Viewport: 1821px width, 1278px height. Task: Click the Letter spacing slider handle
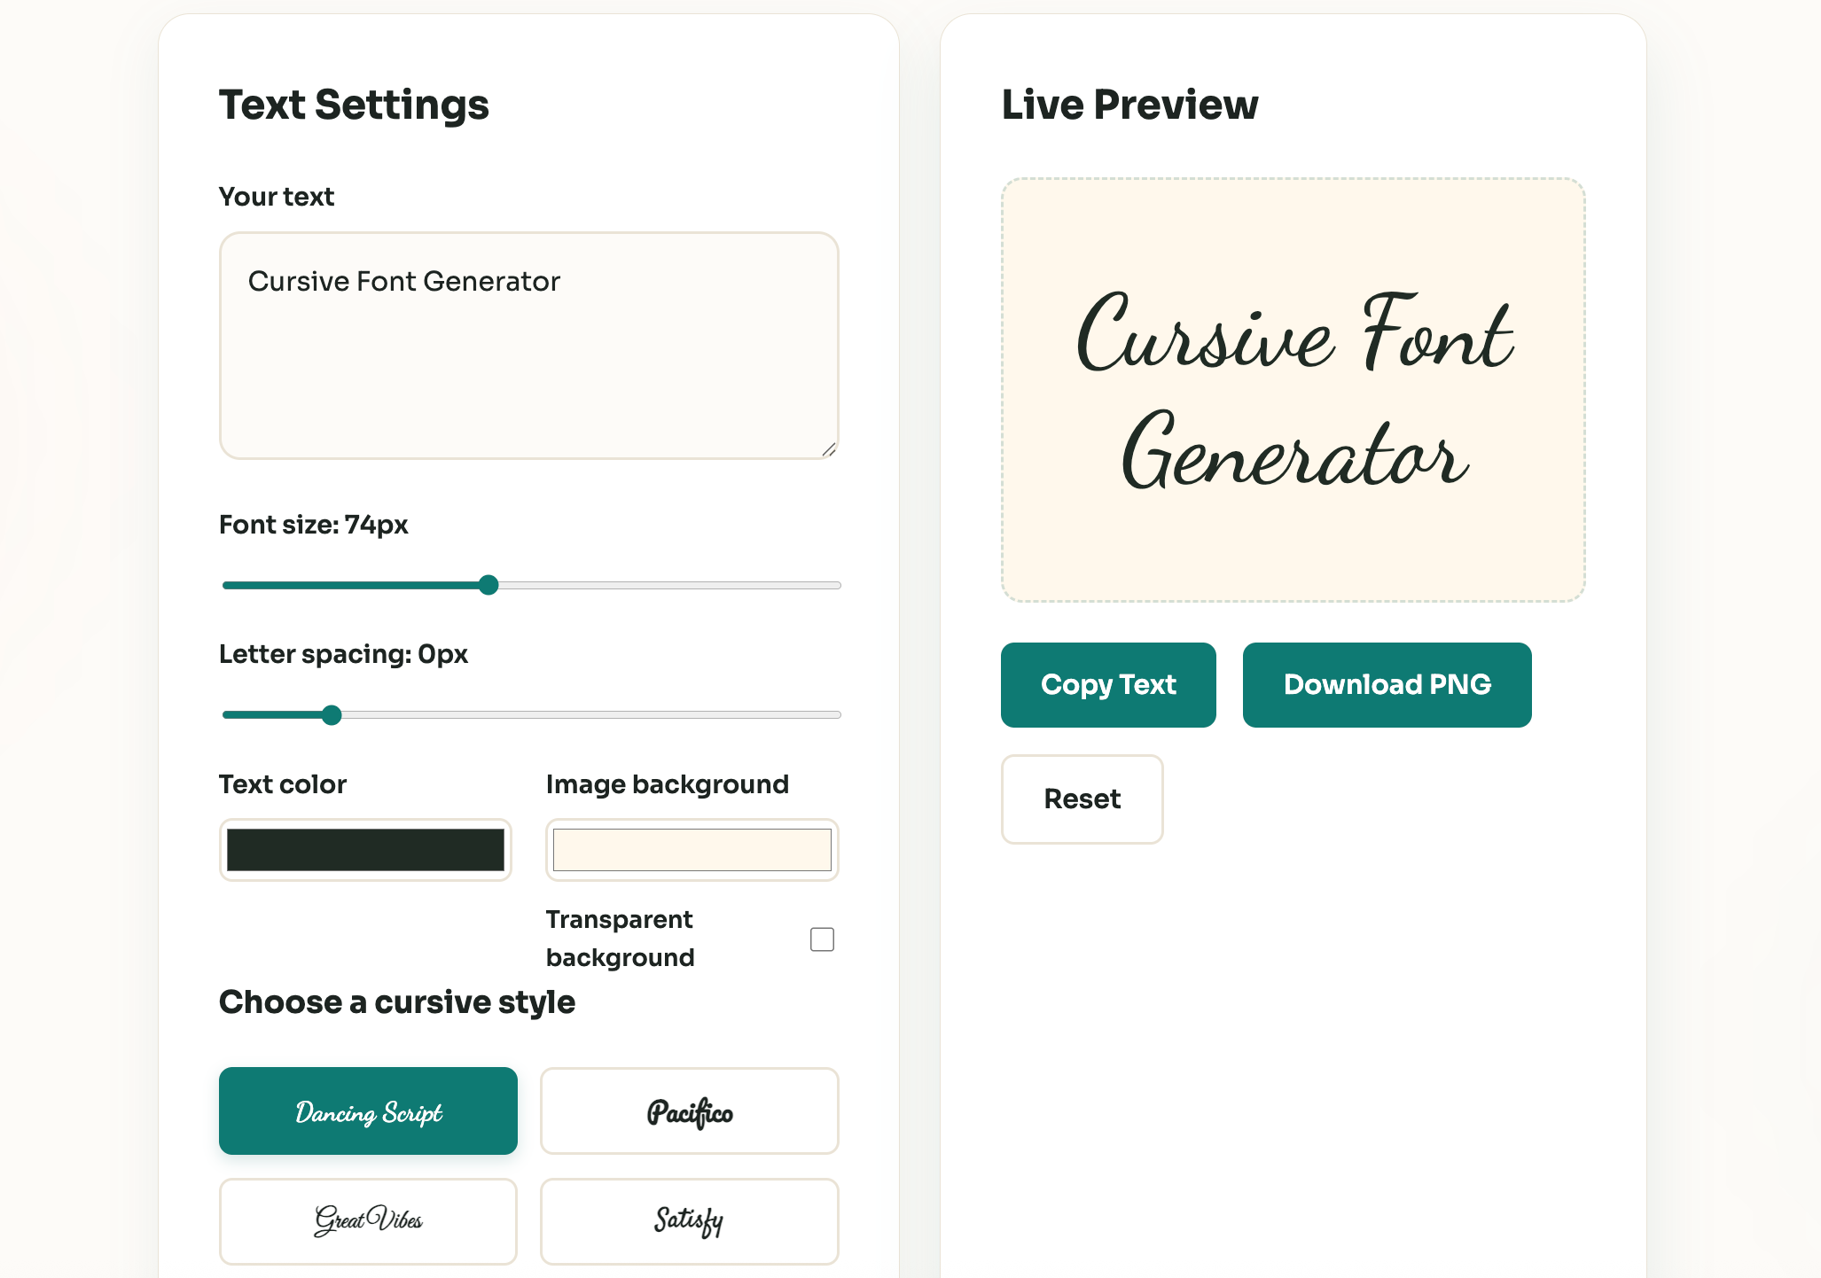[332, 714]
